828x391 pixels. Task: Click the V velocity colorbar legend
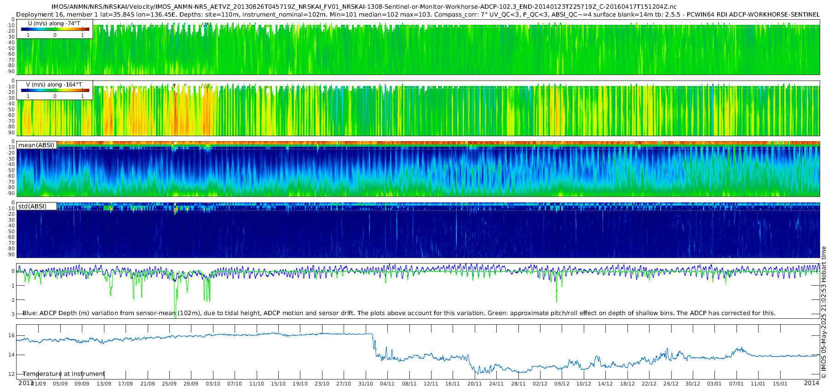point(55,91)
